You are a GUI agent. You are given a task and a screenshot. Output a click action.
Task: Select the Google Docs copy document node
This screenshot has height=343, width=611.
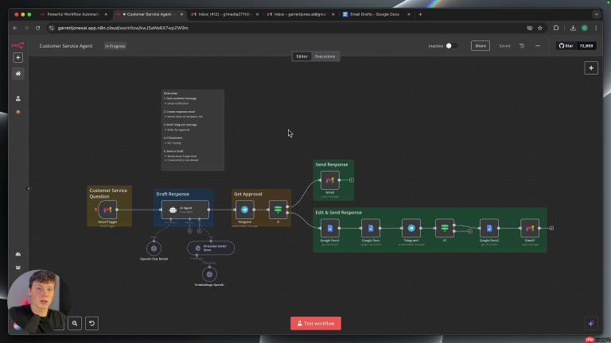[x=371, y=229]
